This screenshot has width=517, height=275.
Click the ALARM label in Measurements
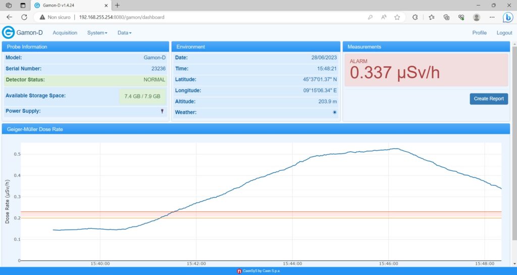pos(358,61)
